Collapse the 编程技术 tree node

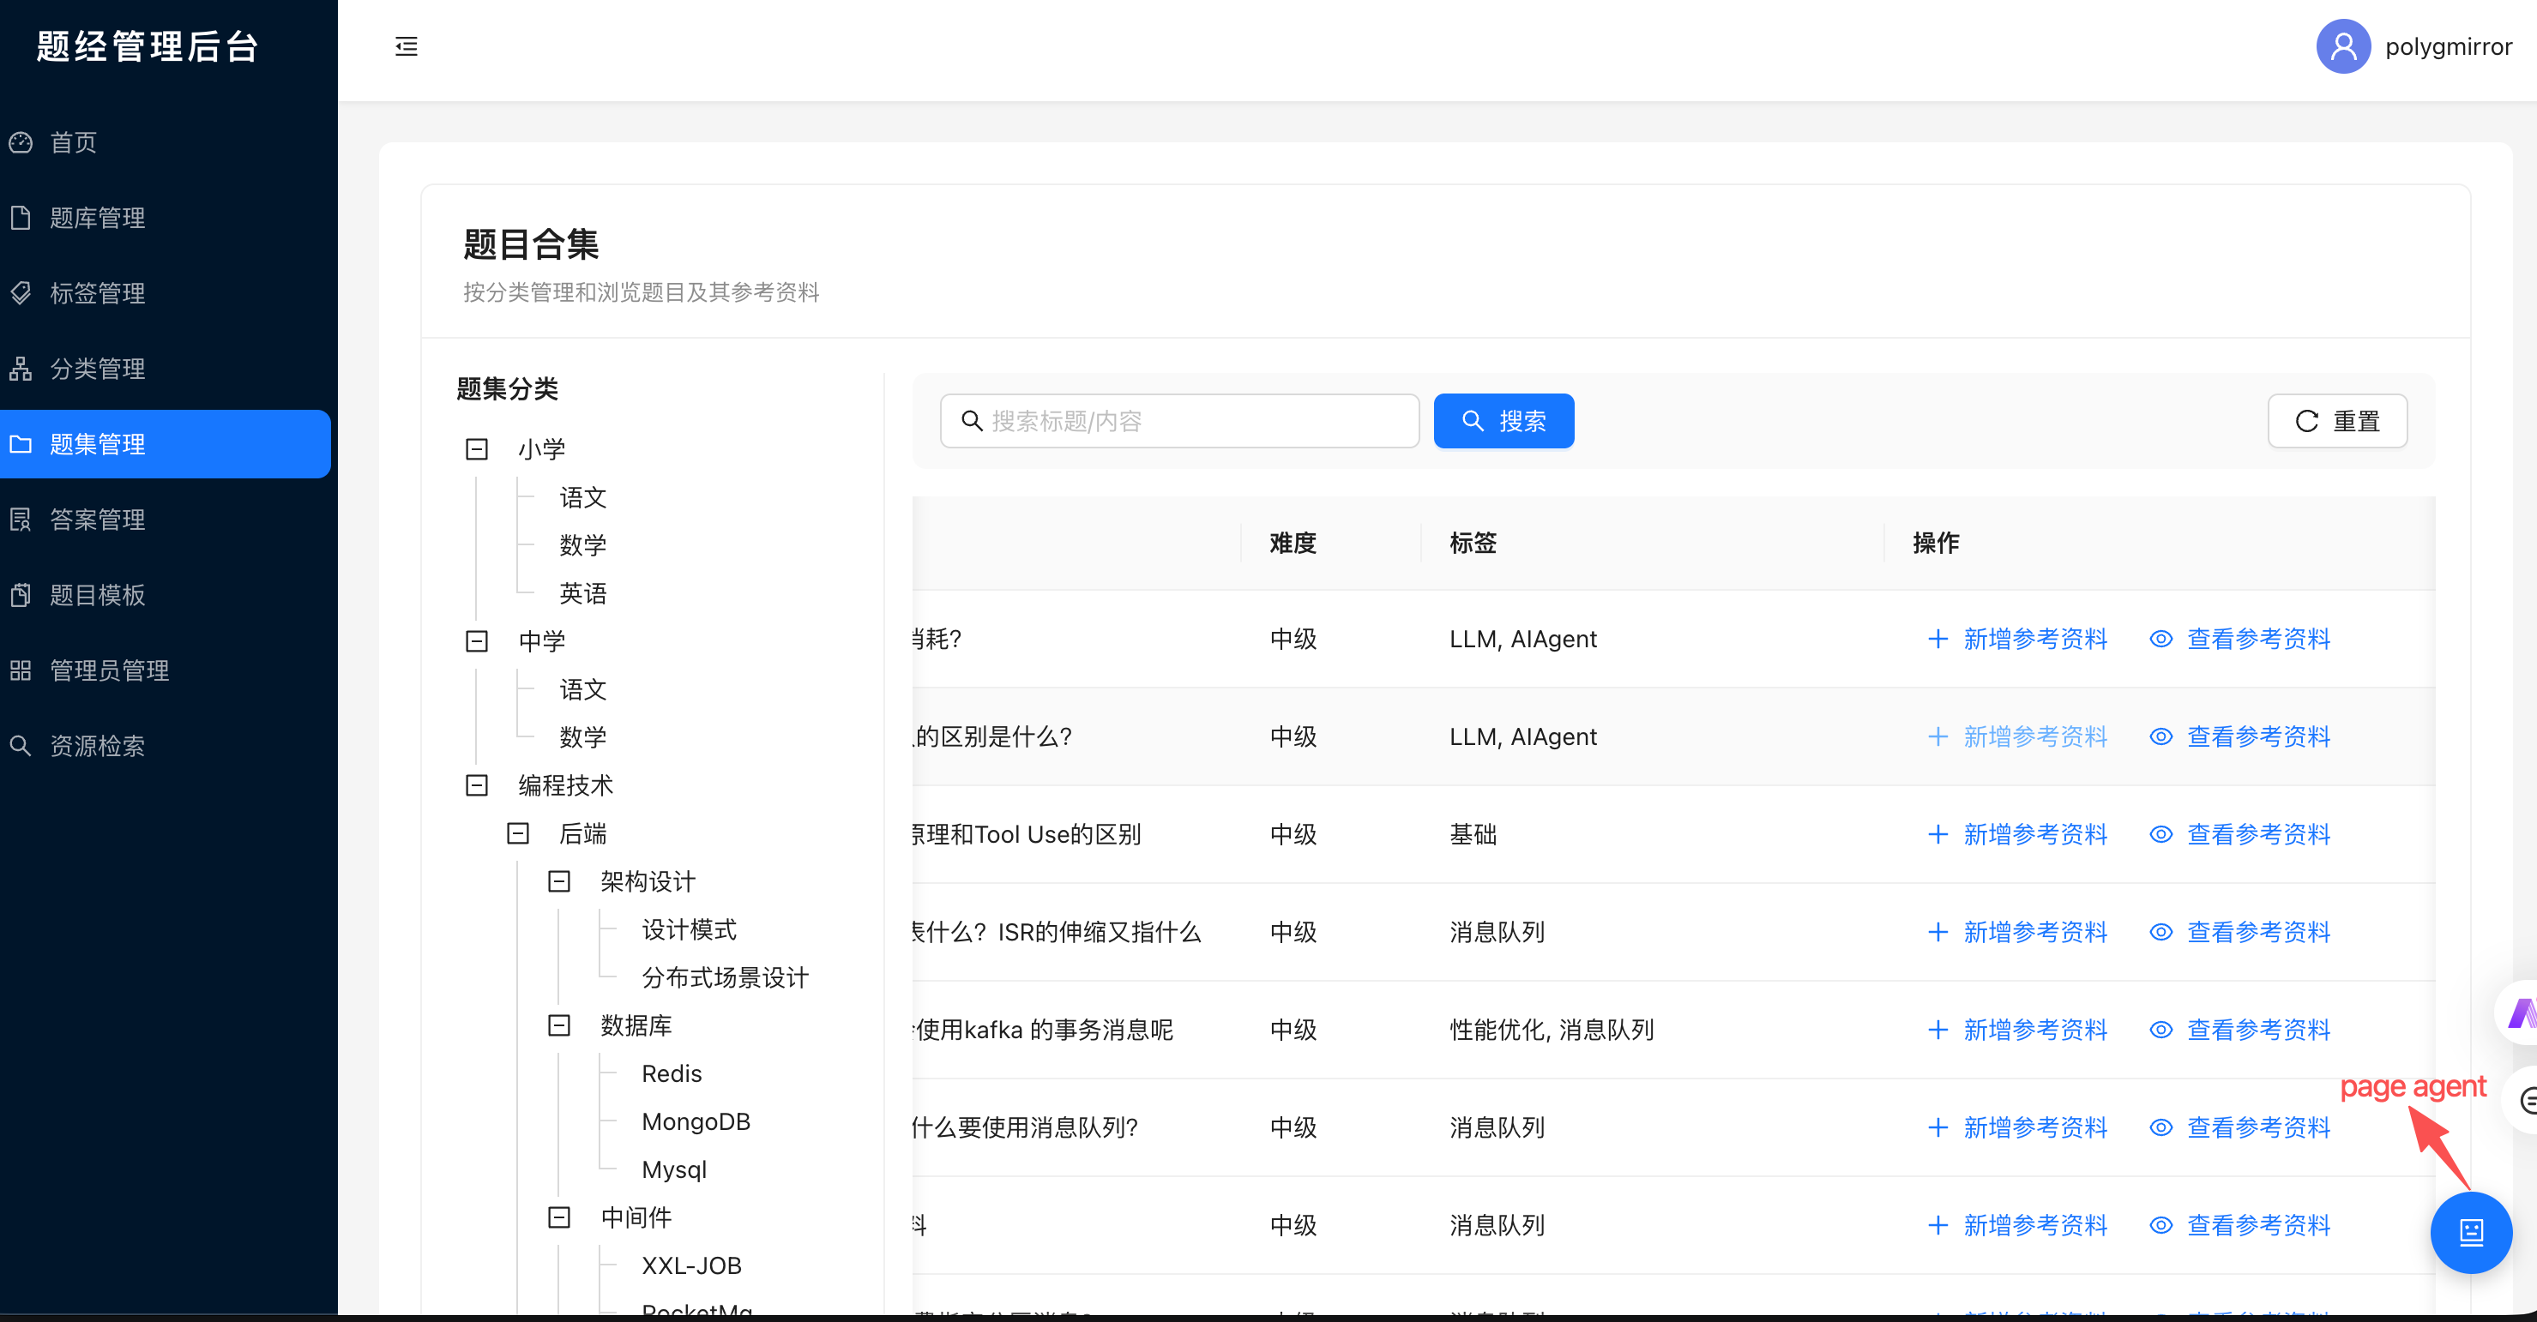coord(477,784)
